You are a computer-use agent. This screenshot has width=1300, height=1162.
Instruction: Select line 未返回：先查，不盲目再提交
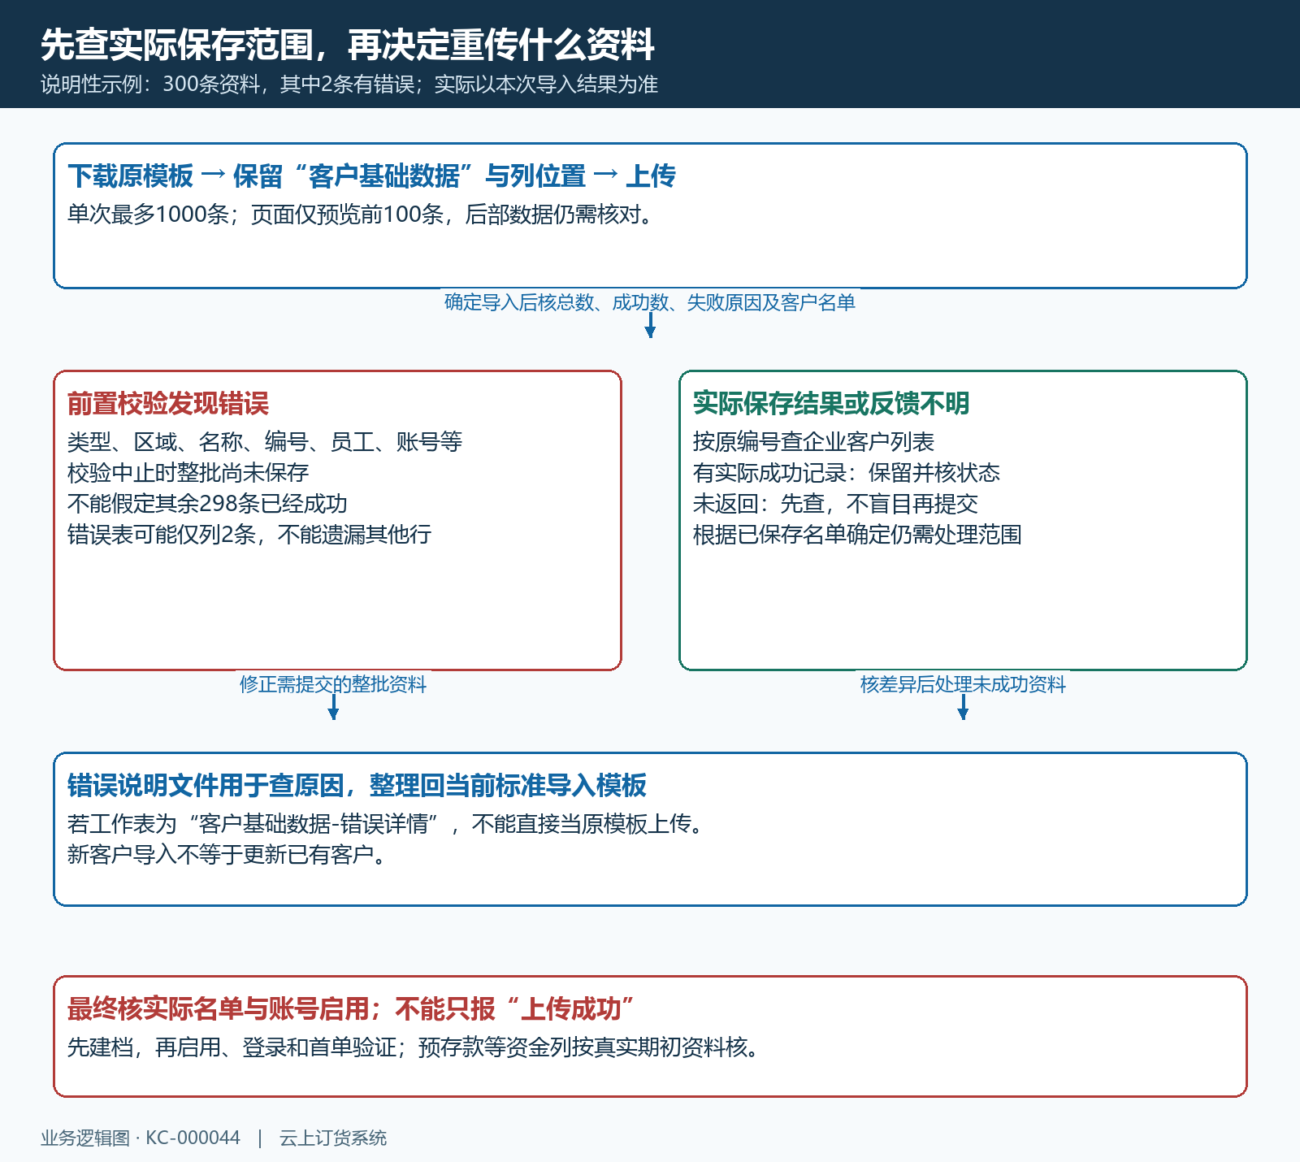[835, 504]
